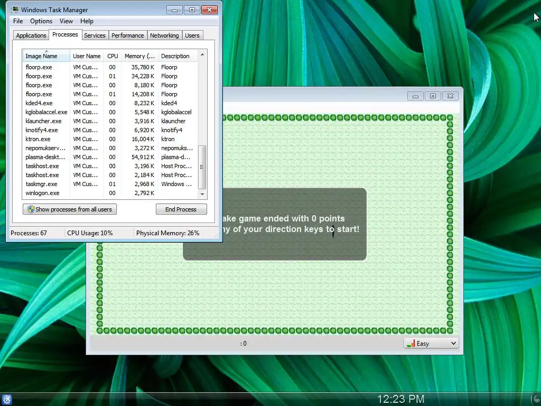Switch to the Networking tab
The width and height of the screenshot is (541, 406).
tap(164, 35)
